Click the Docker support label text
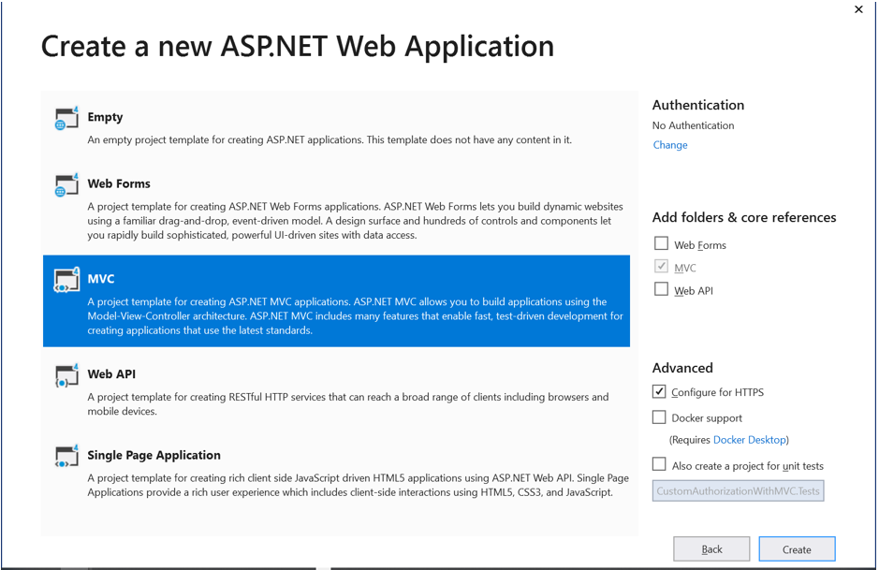The height and width of the screenshot is (570, 879). (707, 418)
